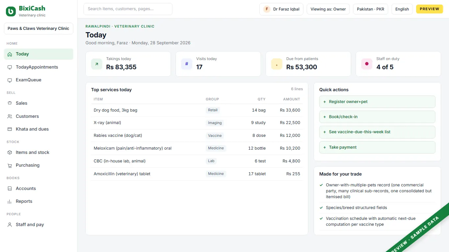
Task: Open Khata and dues page
Action: [x=38, y=129]
